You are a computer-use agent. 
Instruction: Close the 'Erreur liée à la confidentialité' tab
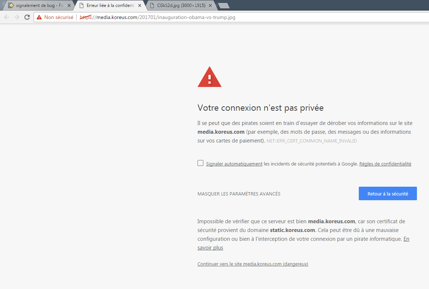[140, 5]
